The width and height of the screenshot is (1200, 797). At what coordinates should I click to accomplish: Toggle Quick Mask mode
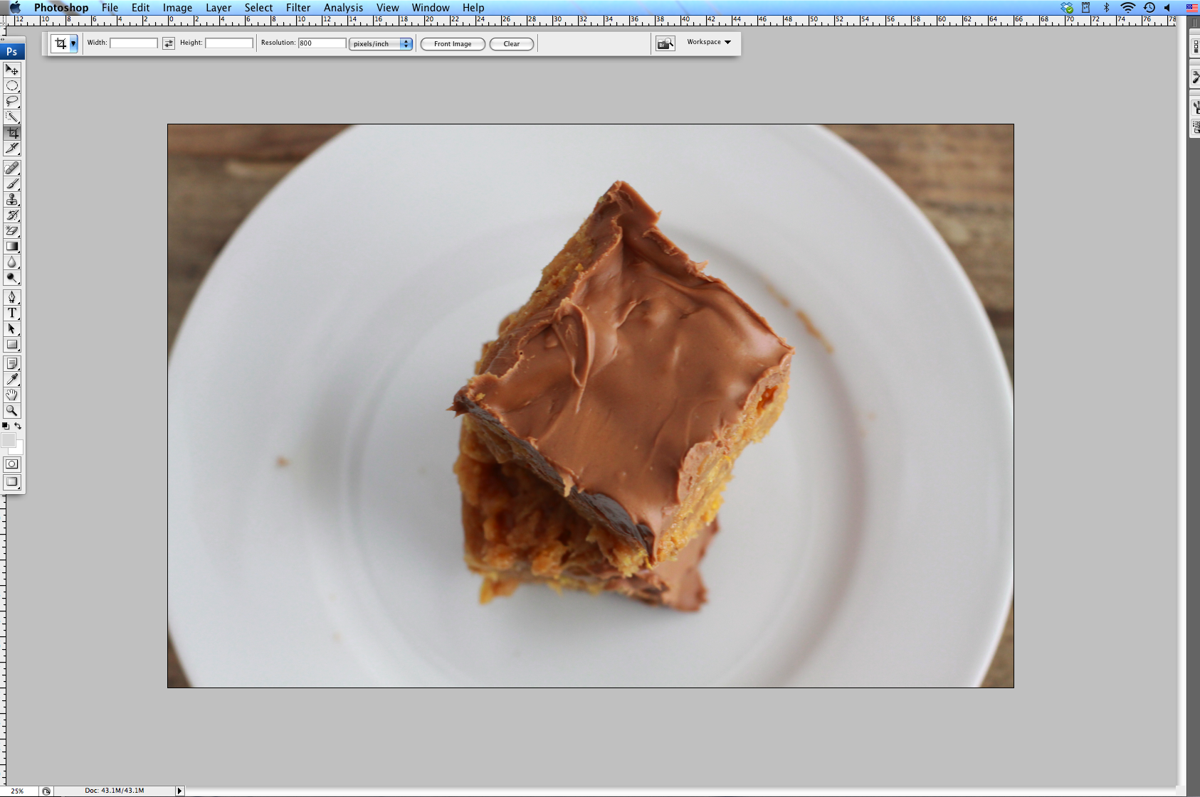(x=12, y=464)
